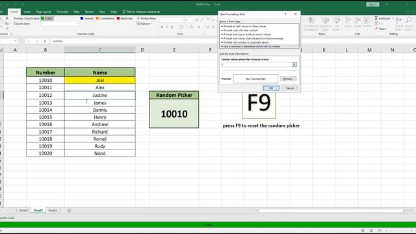The image size is (416, 234).
Task: Open the Name Box dropdown arrow
Action: 16,41
